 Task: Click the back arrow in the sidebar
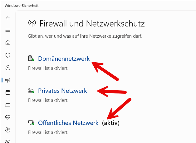[x=8, y=18]
